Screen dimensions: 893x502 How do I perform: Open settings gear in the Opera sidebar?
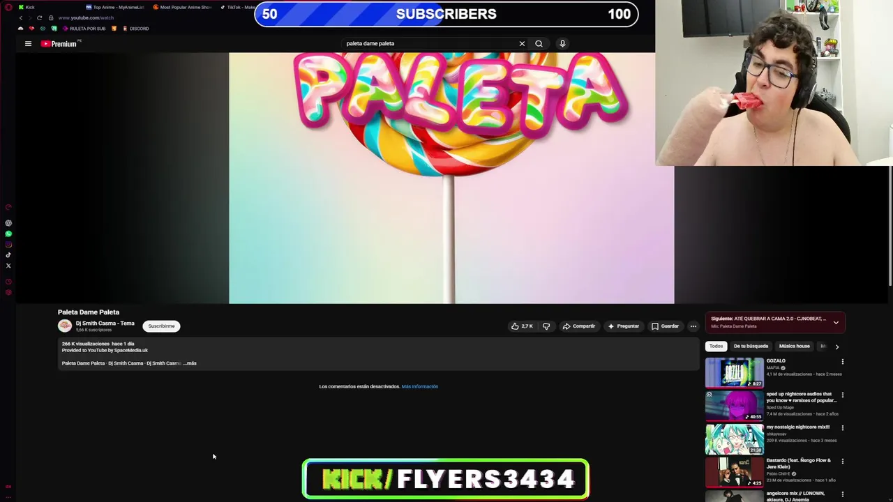click(8, 292)
